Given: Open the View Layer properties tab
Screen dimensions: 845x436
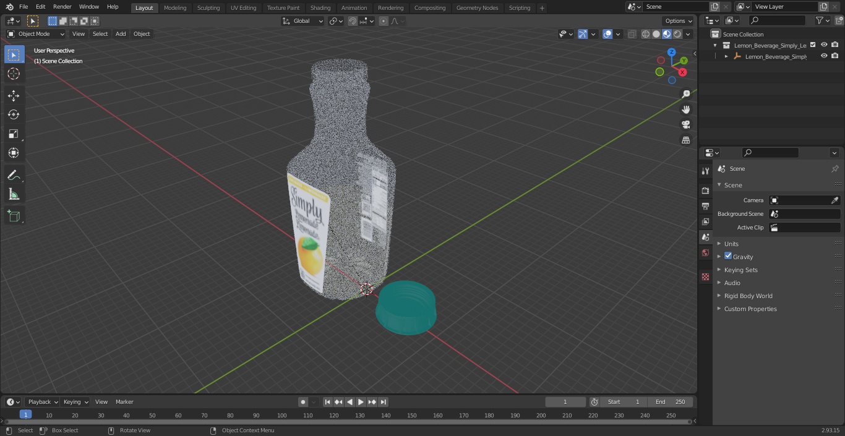Looking at the screenshot, I should [x=705, y=221].
